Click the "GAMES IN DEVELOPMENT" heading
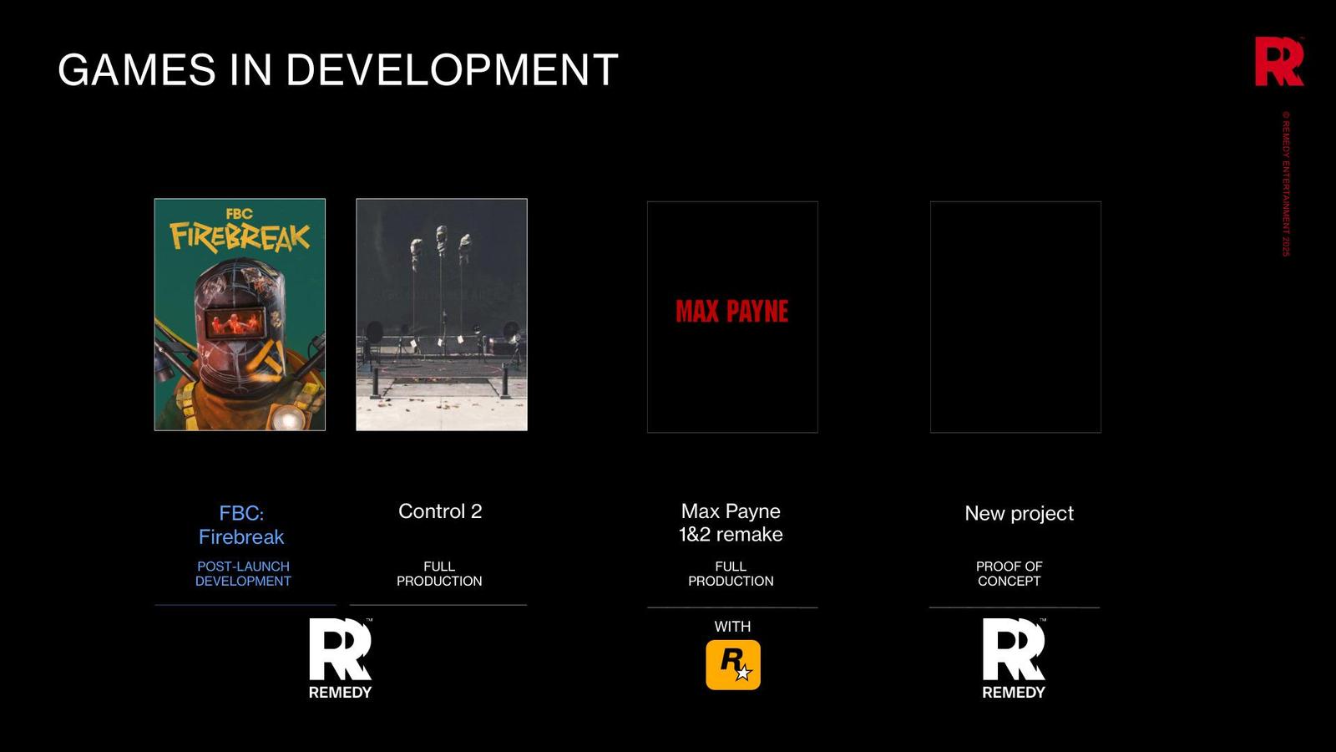Screen dimensions: 1336x752 [337, 69]
